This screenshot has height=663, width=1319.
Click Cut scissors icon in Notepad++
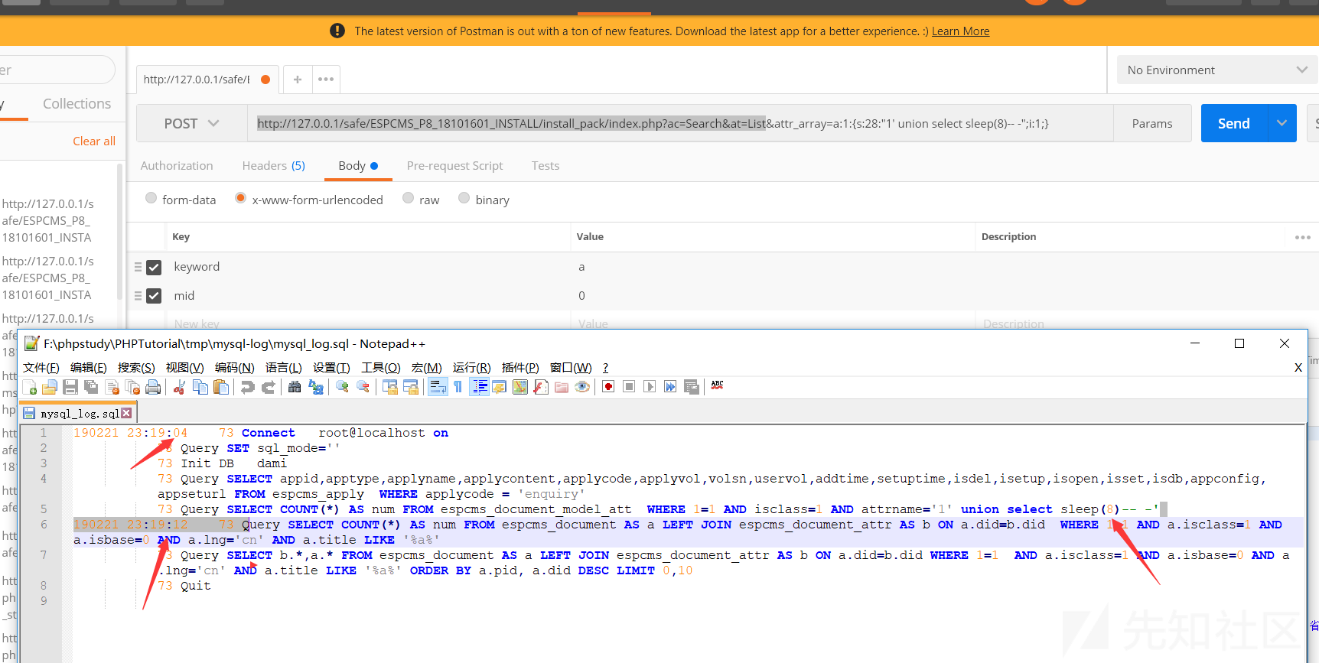(x=179, y=387)
